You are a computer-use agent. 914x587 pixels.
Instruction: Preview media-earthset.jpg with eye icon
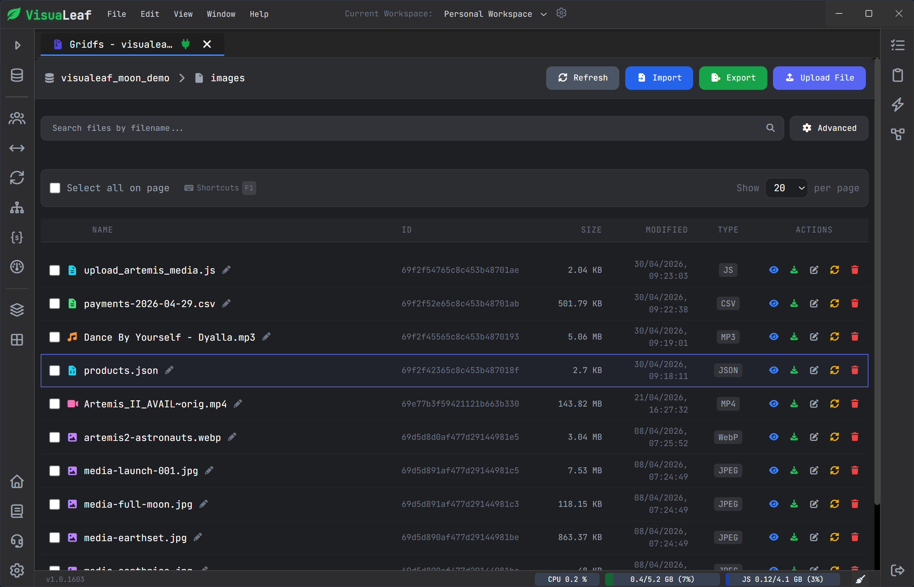pos(774,537)
